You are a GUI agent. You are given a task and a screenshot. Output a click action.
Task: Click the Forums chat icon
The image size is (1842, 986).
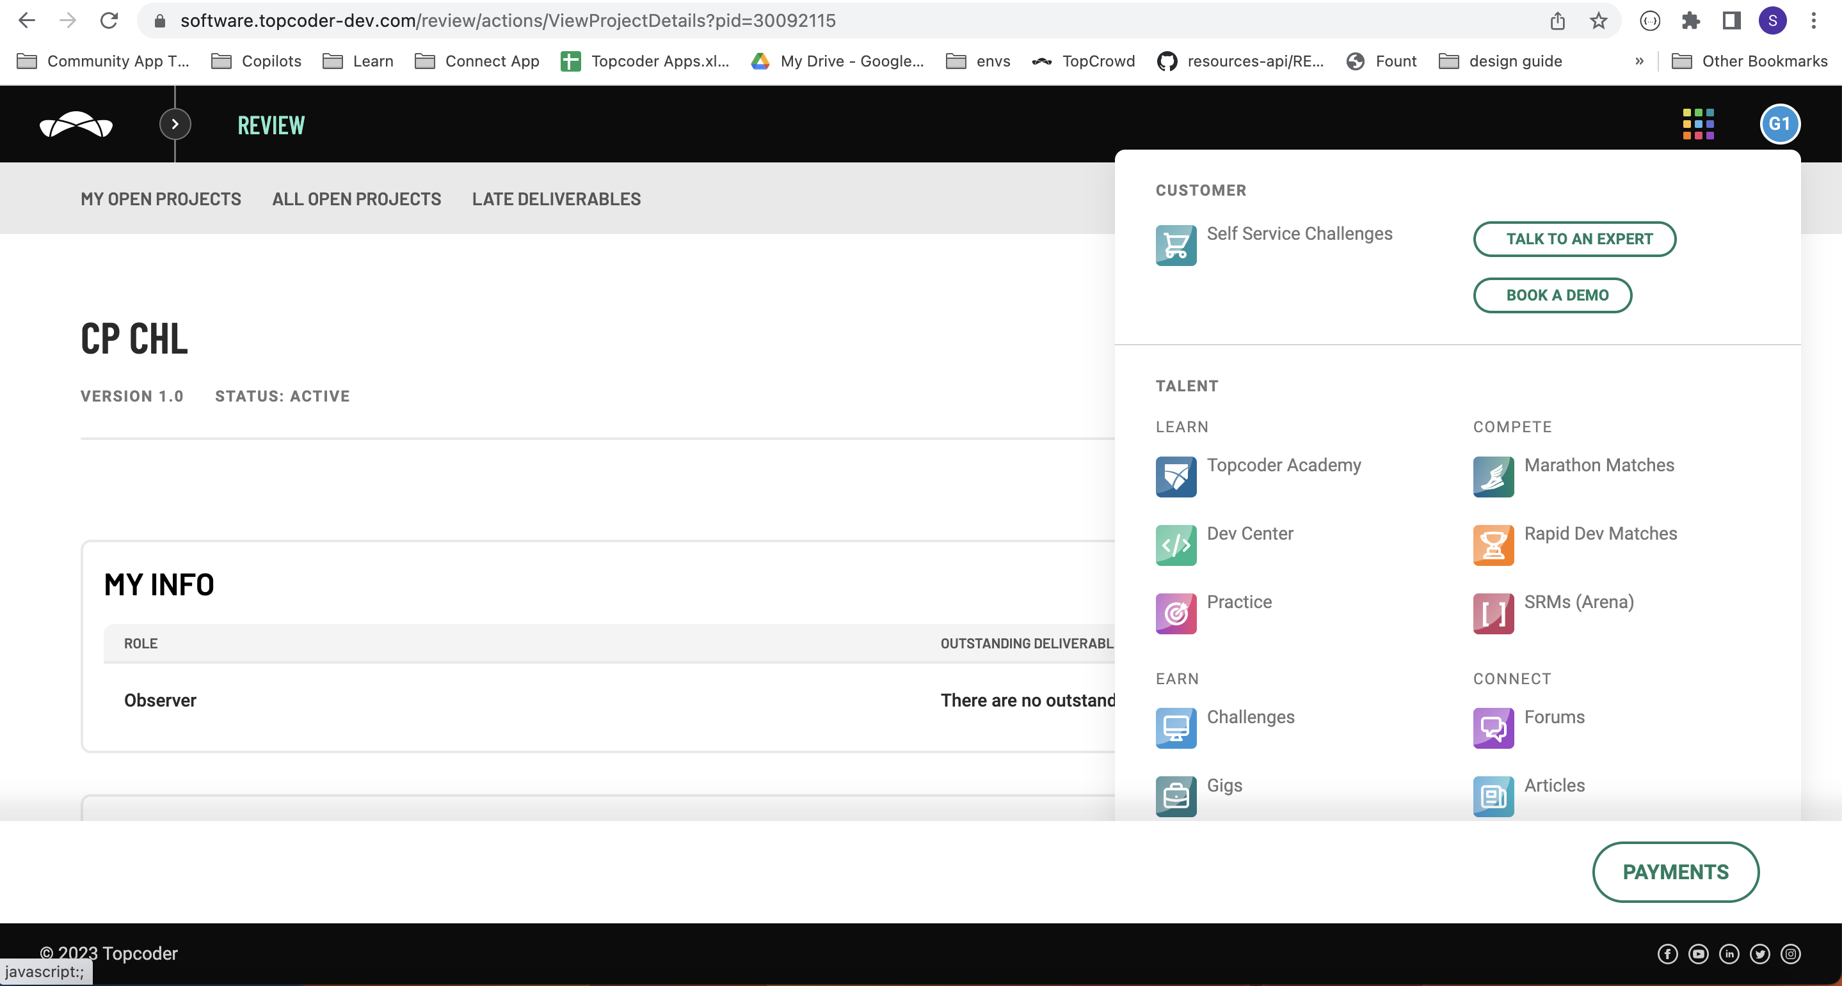[x=1493, y=728]
